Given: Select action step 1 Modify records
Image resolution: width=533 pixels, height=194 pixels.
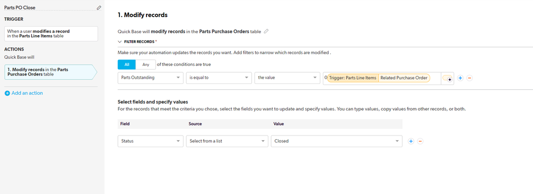Looking at the screenshot, I should (x=51, y=72).
